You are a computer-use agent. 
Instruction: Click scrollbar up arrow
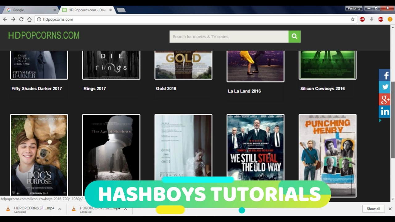[x=393, y=27]
